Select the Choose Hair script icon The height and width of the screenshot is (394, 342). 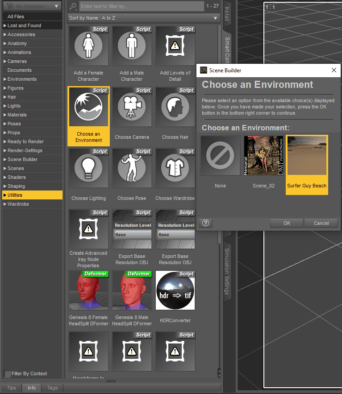(x=175, y=107)
